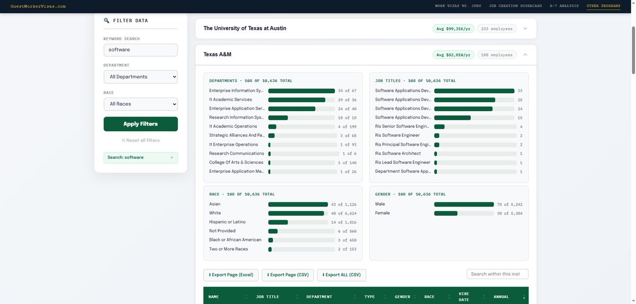Click the Enterprise Information Sy... department bar
Viewport: 636px width, 304px height.
301,91
